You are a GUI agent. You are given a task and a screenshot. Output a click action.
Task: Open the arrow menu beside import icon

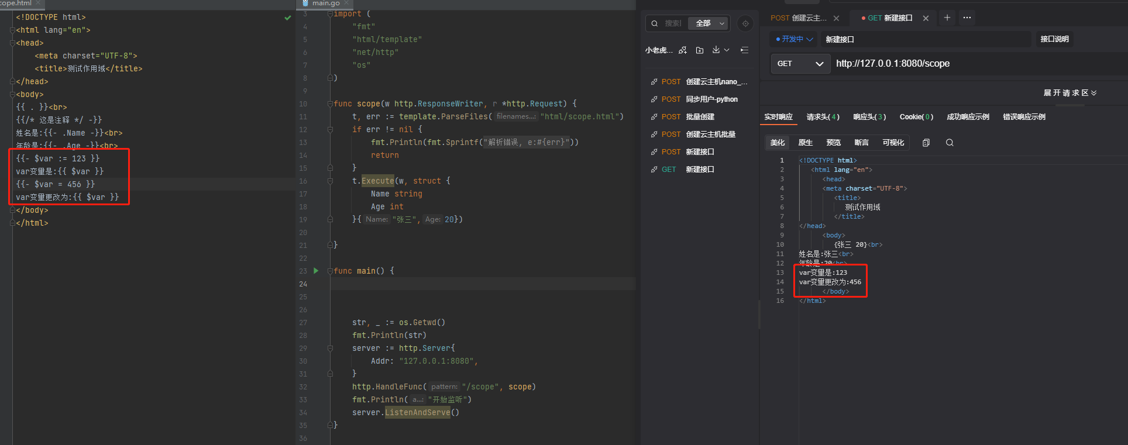pyautogui.click(x=727, y=50)
